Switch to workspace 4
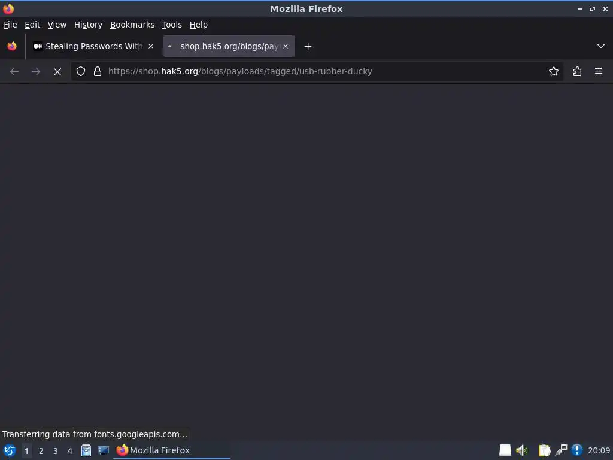The width and height of the screenshot is (613, 460). pyautogui.click(x=70, y=451)
